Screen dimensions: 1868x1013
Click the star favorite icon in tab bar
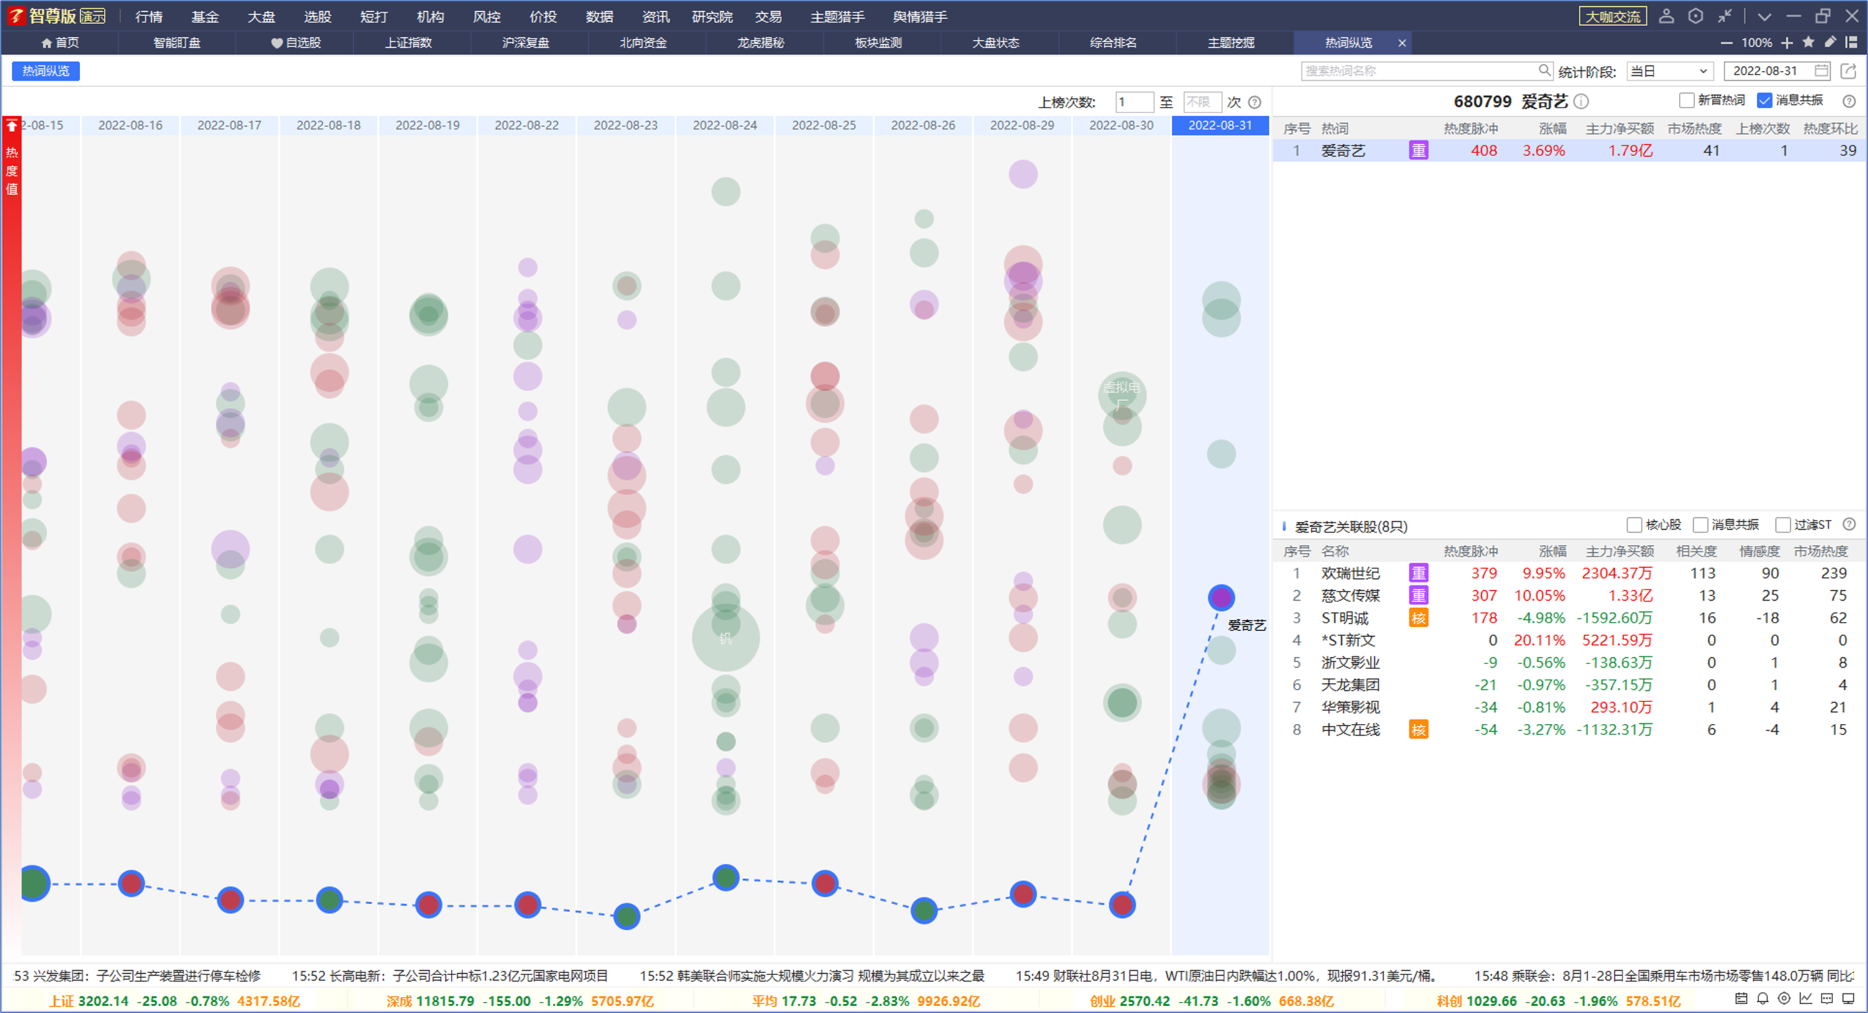click(1808, 42)
